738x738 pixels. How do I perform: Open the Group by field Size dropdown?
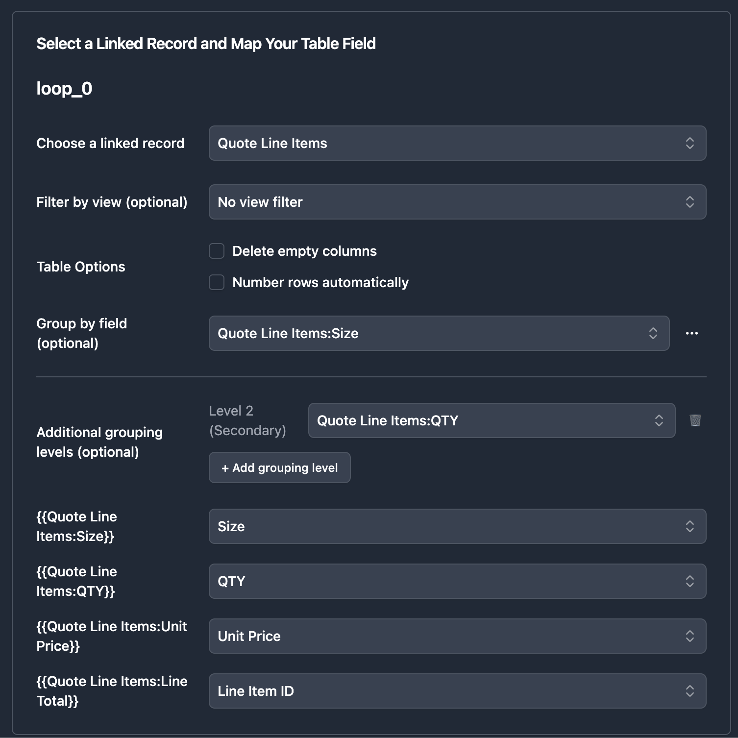[431, 333]
